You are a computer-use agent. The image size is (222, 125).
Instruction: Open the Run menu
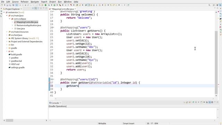[x=60, y=2]
